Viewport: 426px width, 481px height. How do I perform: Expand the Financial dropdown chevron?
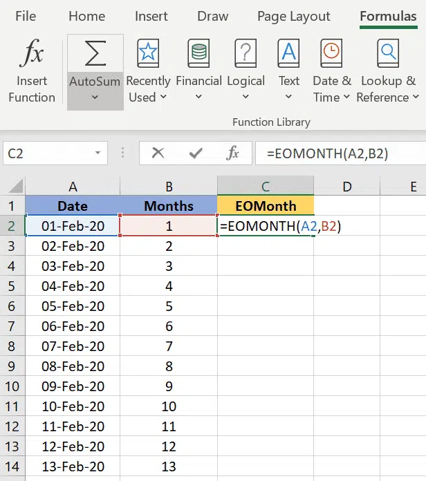click(198, 97)
